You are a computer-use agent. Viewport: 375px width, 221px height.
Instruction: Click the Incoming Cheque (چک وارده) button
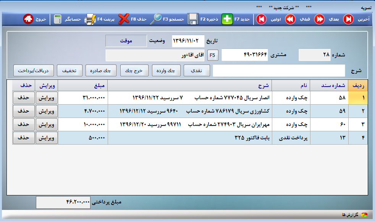click(x=166, y=71)
